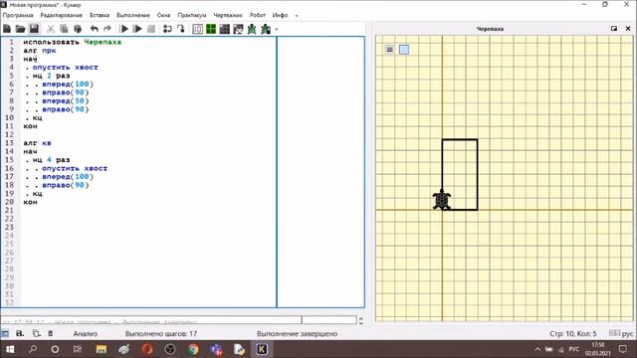Open the Чертежник menu

[x=228, y=15]
